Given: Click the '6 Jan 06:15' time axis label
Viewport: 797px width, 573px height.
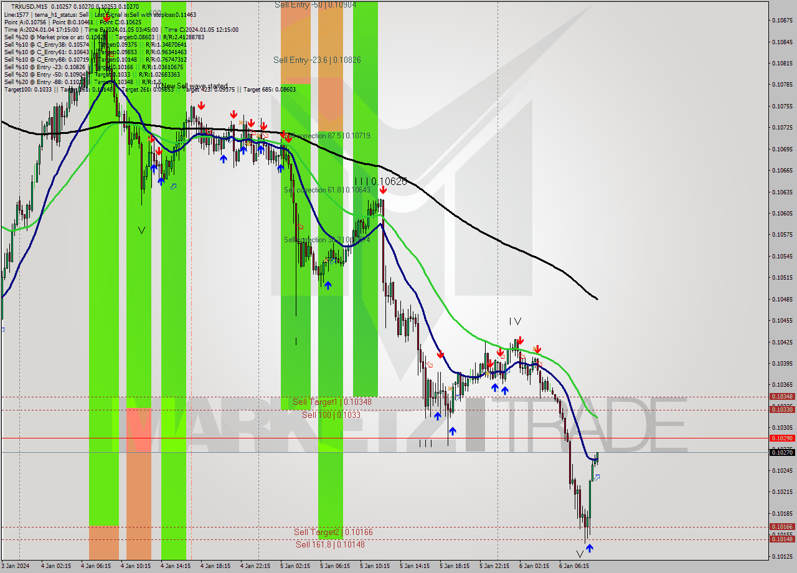Looking at the screenshot, I should [x=575, y=566].
